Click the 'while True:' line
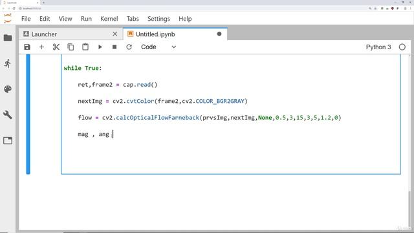The image size is (414, 233). pos(83,68)
